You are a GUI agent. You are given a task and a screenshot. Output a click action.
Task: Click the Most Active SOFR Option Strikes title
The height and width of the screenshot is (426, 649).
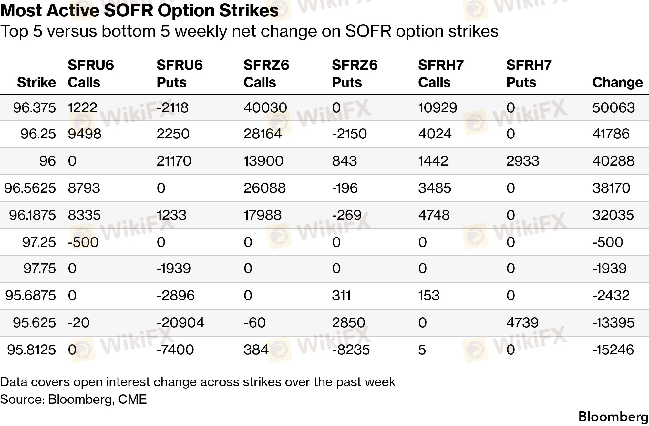(139, 11)
